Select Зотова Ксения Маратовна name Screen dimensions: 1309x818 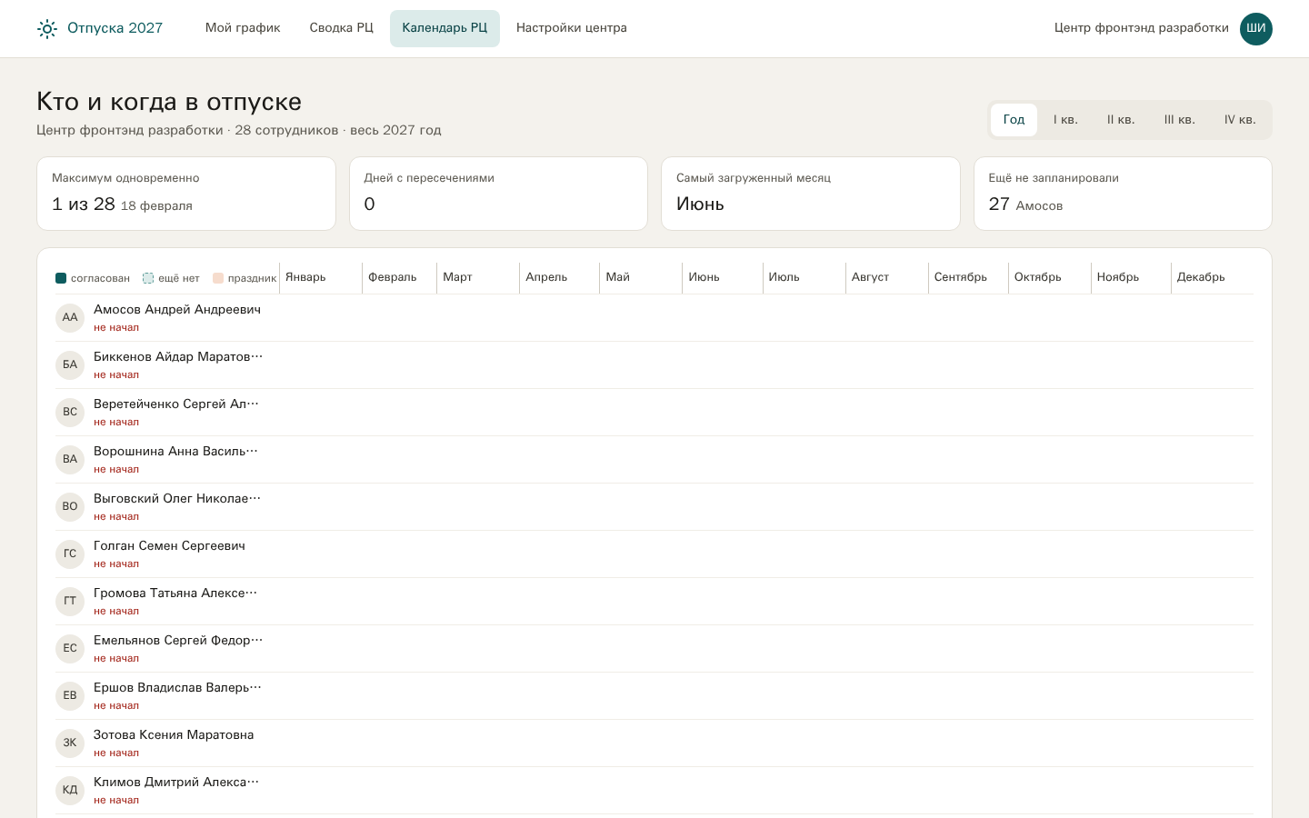[x=174, y=735]
